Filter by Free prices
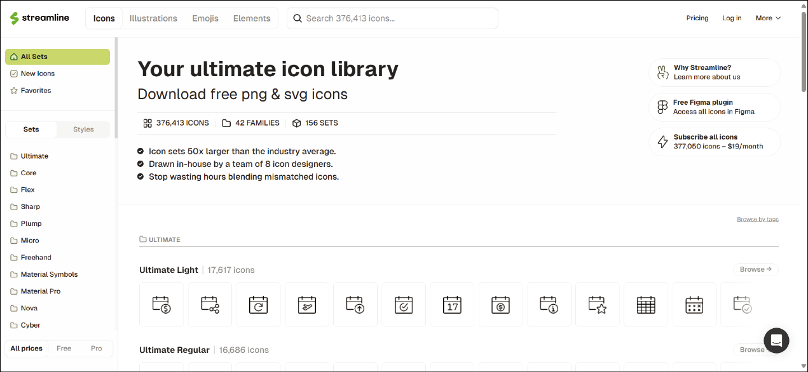The height and width of the screenshot is (372, 808). coord(64,349)
